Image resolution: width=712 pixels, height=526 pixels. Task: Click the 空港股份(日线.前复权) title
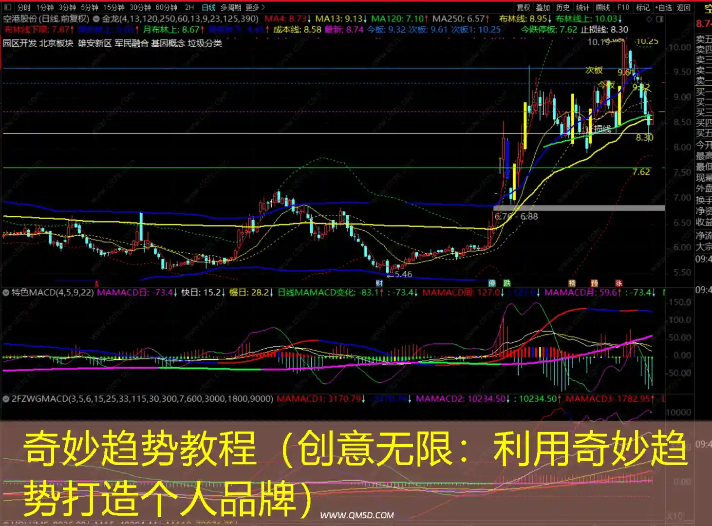click(x=46, y=19)
